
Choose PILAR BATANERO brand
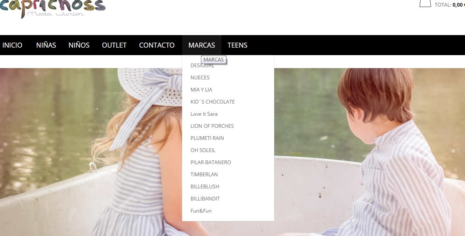tap(211, 162)
